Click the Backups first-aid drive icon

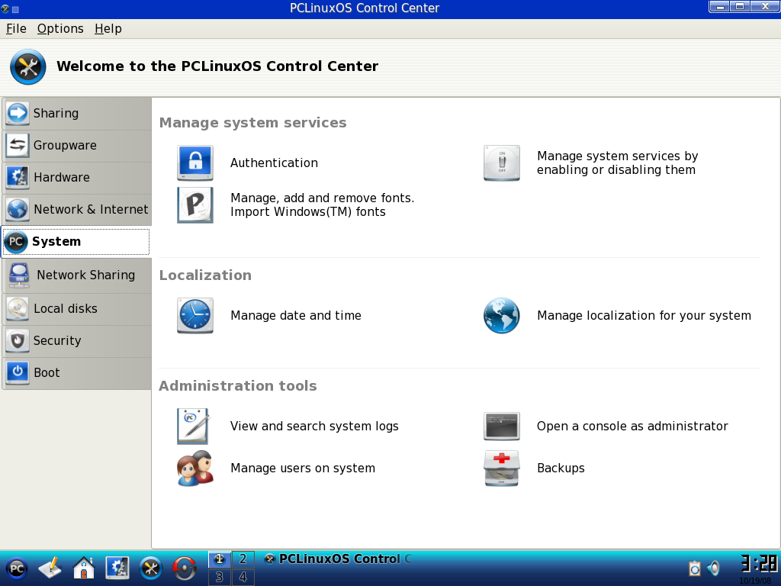pyautogui.click(x=502, y=468)
